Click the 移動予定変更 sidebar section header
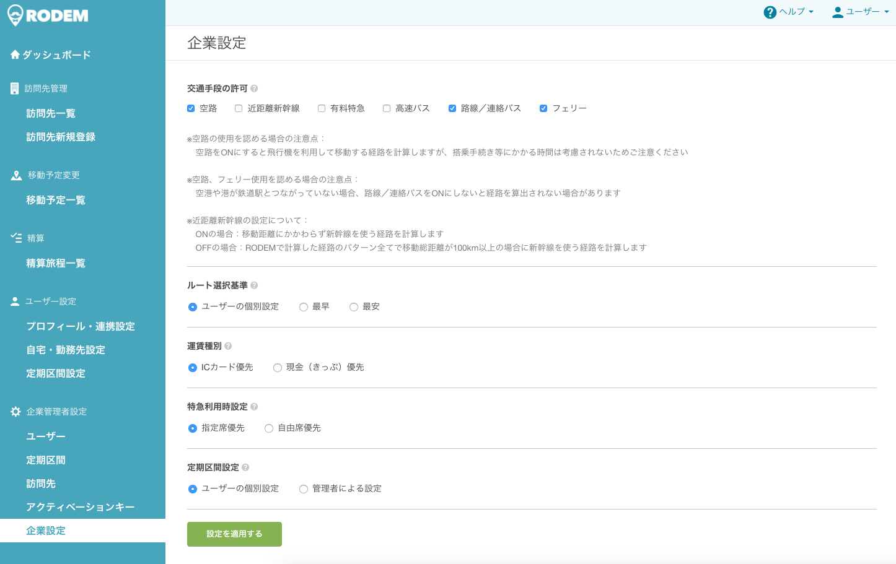The width and height of the screenshot is (896, 564). [54, 175]
